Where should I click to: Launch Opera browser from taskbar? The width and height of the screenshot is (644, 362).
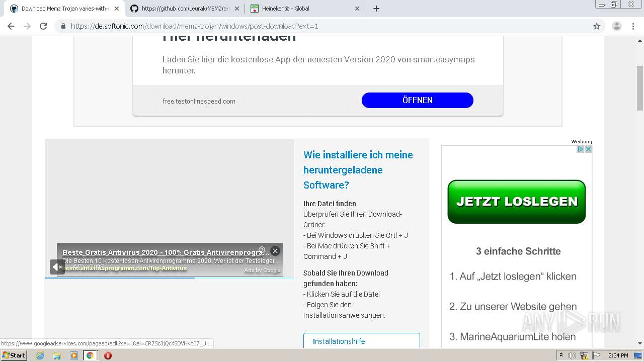(108, 355)
